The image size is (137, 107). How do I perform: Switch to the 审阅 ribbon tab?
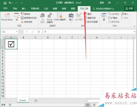pos(64,9)
